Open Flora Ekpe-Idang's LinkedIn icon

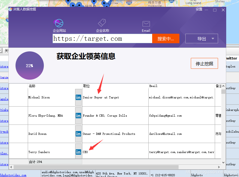78,116
